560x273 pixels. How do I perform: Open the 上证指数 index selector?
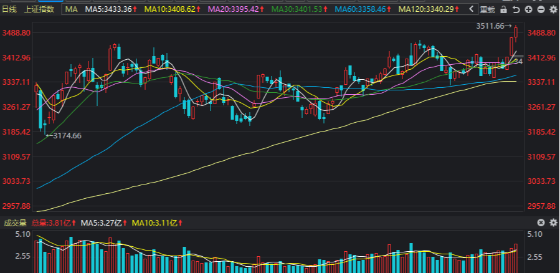(39, 9)
